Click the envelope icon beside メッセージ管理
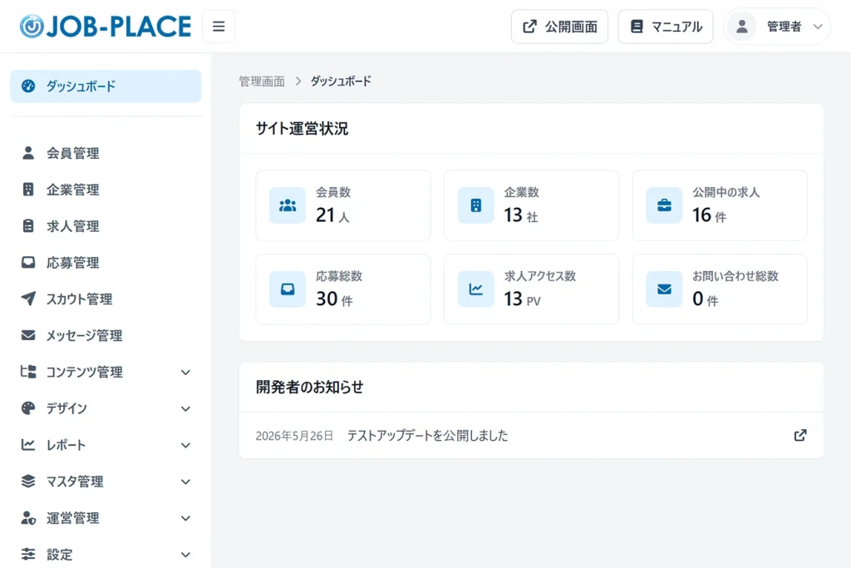851x568 pixels. coord(28,336)
